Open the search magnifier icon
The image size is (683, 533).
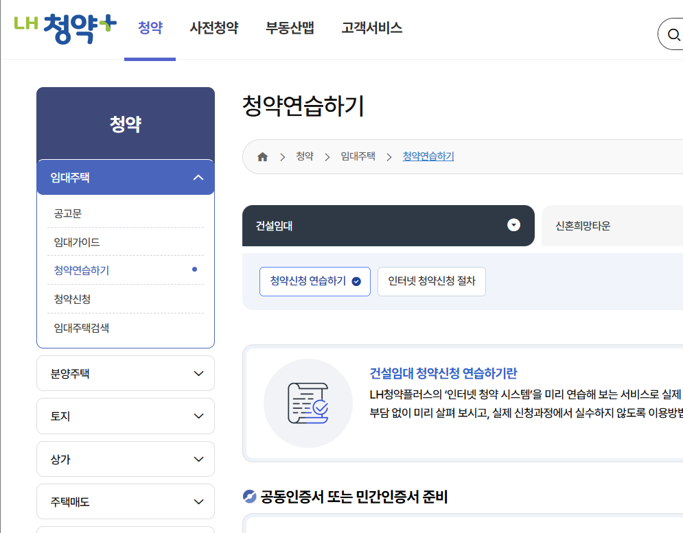(x=673, y=34)
